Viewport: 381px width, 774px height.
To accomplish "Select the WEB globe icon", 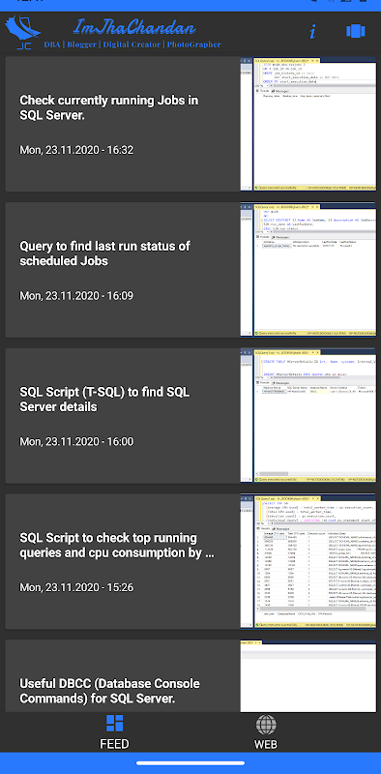I will coord(266,725).
